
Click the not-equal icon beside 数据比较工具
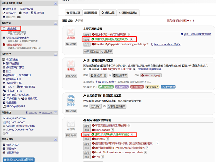4,83
